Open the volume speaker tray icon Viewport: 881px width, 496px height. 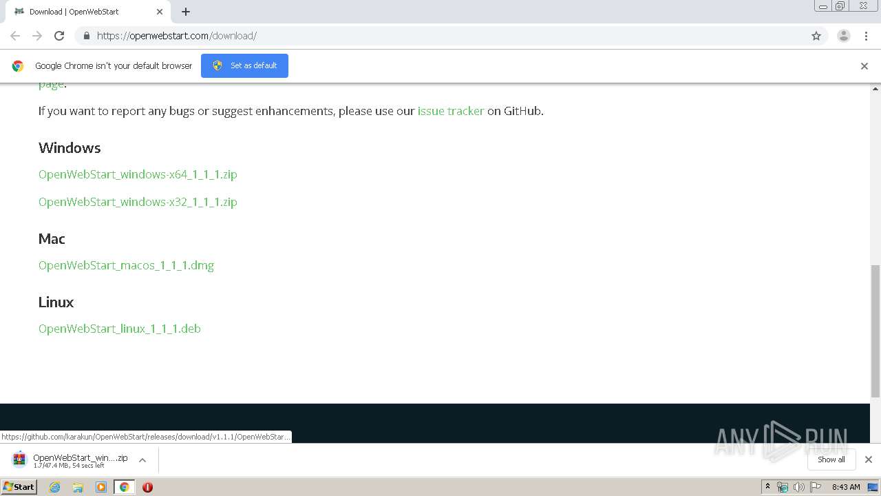point(798,487)
